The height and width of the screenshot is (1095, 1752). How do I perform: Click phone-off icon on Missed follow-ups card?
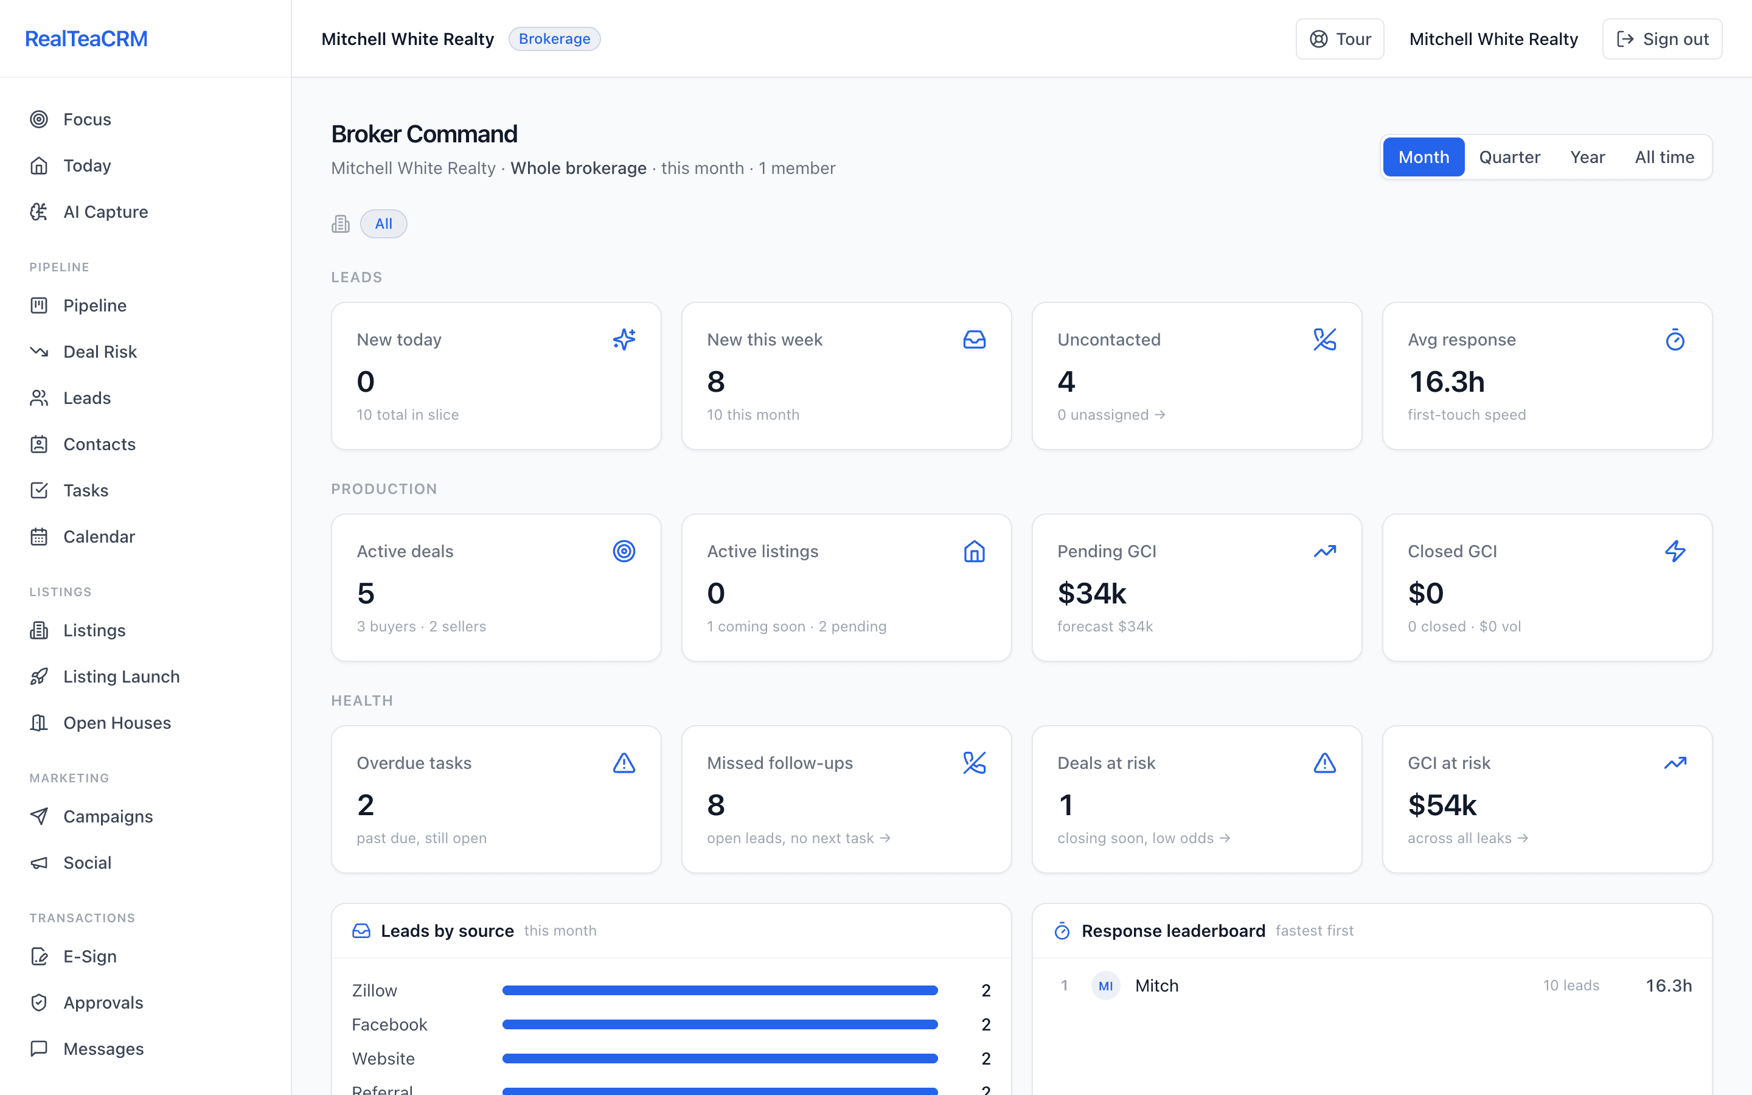975,763
